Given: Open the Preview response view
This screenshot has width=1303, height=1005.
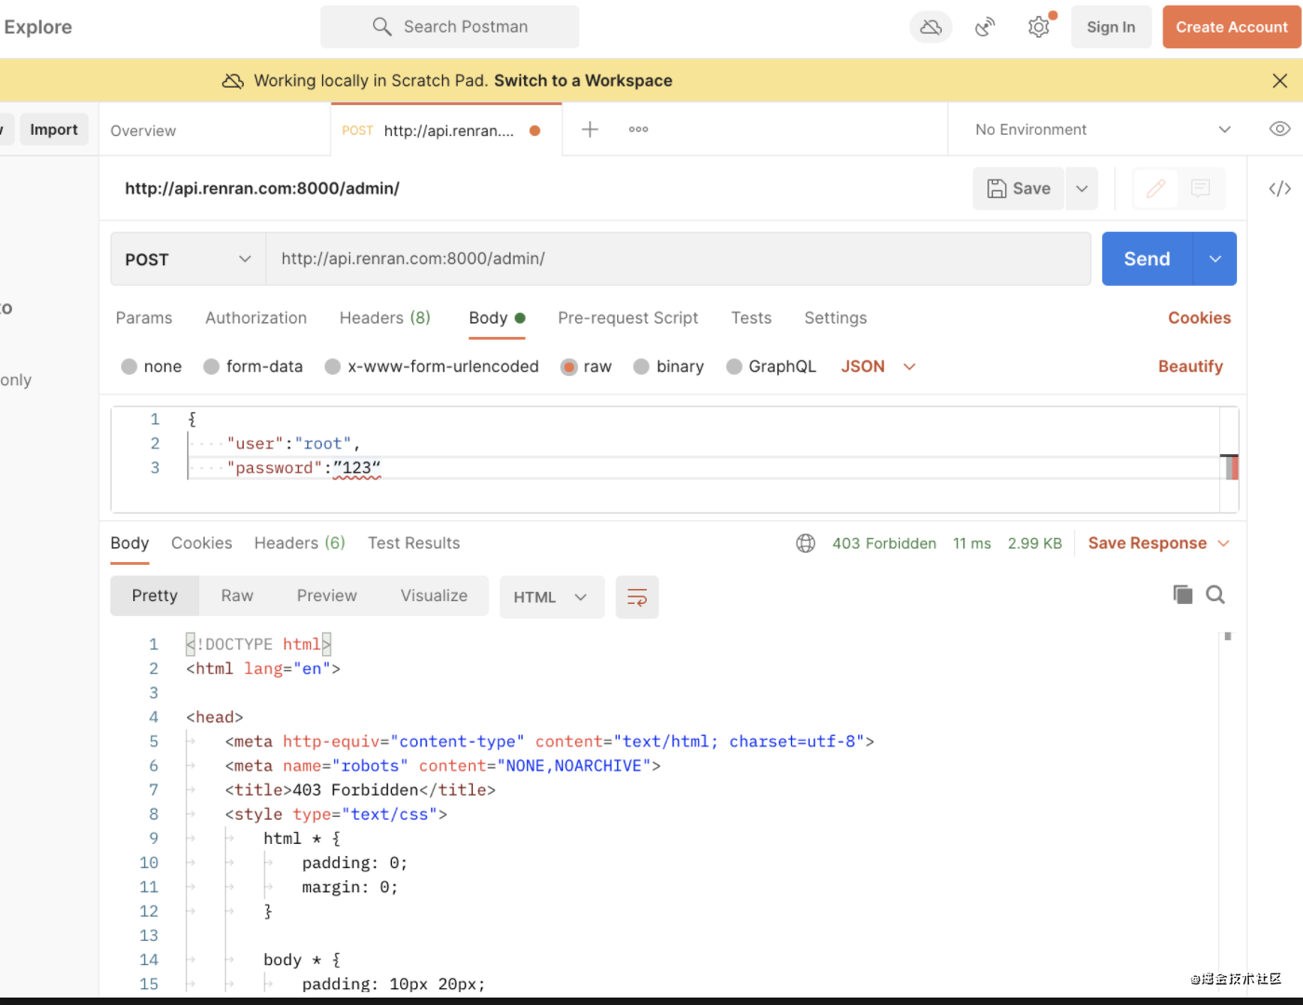Looking at the screenshot, I should pos(327,596).
